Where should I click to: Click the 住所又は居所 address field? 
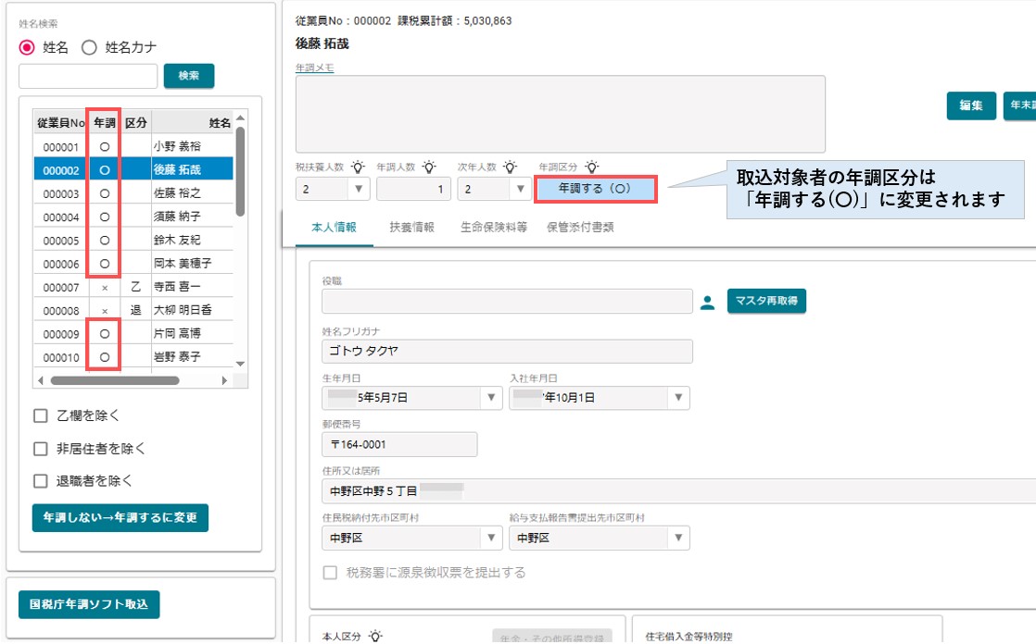coord(678,491)
